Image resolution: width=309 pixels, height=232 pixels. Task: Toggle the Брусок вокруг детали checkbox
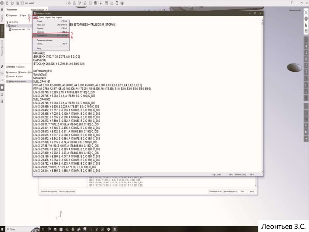click(x=8, y=81)
